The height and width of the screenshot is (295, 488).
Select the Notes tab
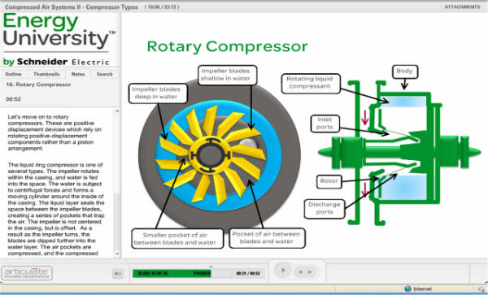pyautogui.click(x=78, y=74)
